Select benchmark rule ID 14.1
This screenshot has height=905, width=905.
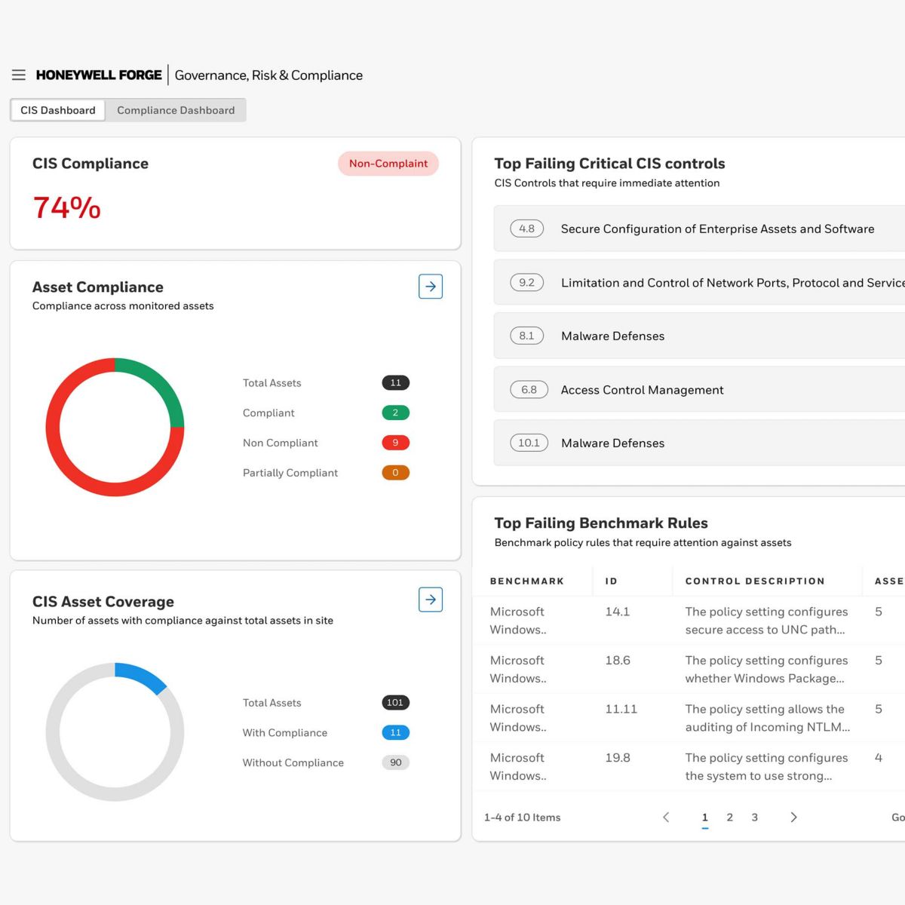tap(618, 612)
